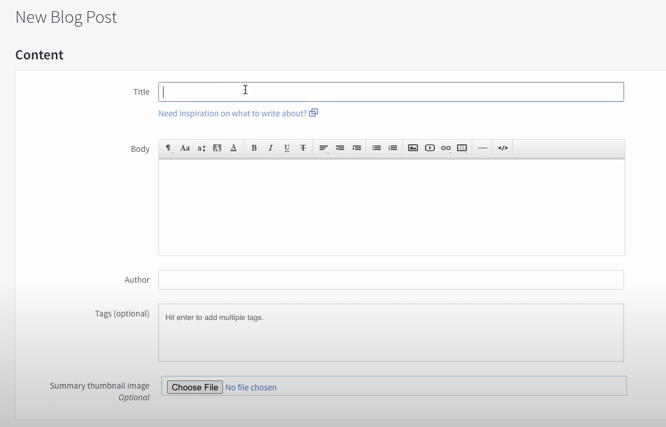Toggle italic formatting

pyautogui.click(x=270, y=148)
